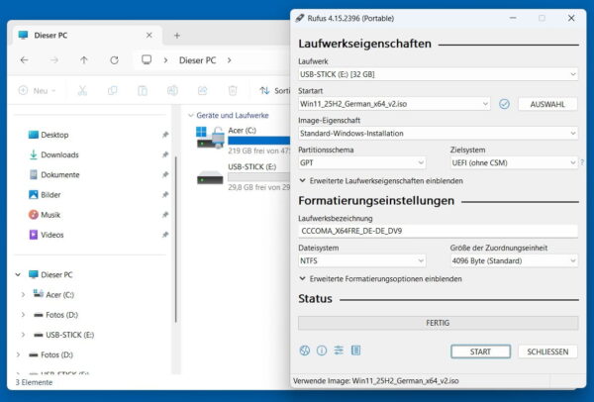The height and width of the screenshot is (402, 594).
Task: Click the AUSWAHL button in Rufus
Action: click(x=547, y=104)
